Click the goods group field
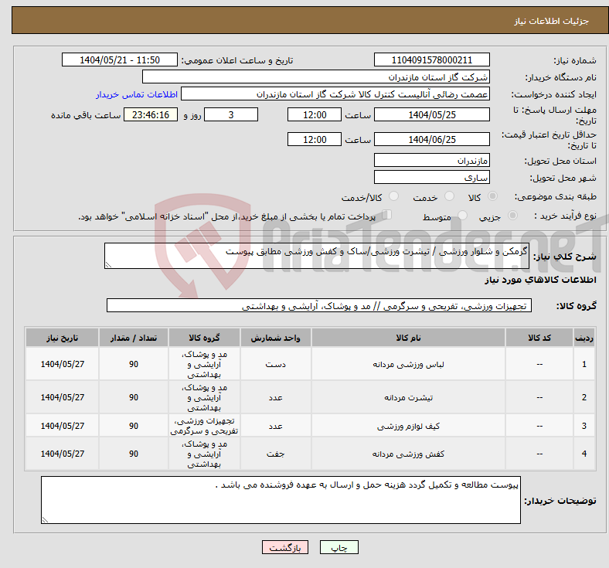 tap(319, 305)
